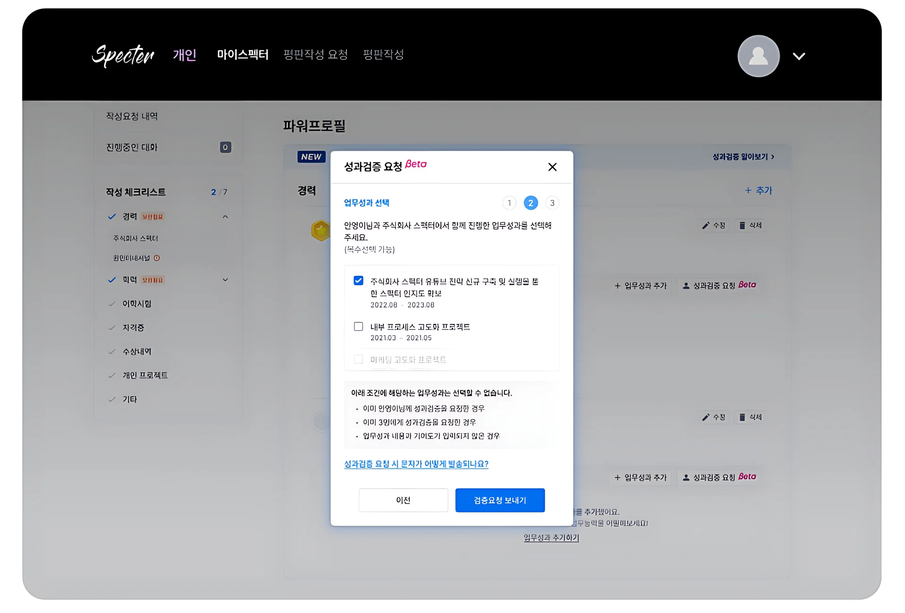Click the plus icon on 업무성과 추가 button
The image size is (905, 613).
[617, 286]
